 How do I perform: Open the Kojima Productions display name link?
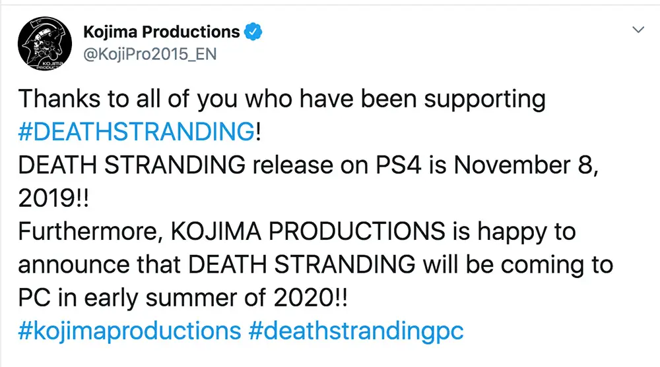[x=162, y=31]
